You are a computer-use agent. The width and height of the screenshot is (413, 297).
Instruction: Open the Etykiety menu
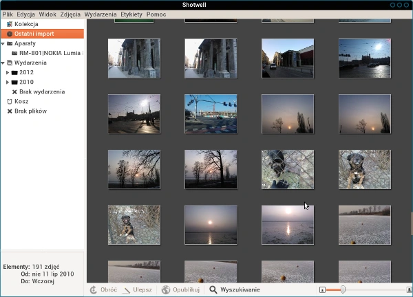(131, 14)
